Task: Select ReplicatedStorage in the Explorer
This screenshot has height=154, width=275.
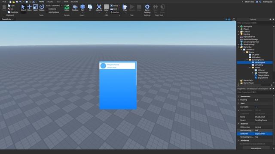Action: pyautogui.click(x=251, y=39)
